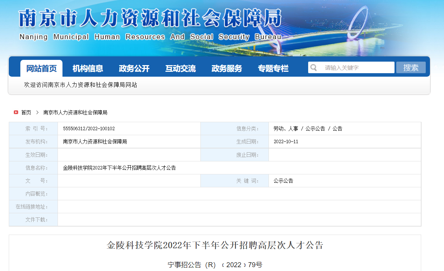Click the article heading 金陵科技学院2022年下半年公开招聘高层次人才公告
This screenshot has width=444, height=271.
click(215, 245)
